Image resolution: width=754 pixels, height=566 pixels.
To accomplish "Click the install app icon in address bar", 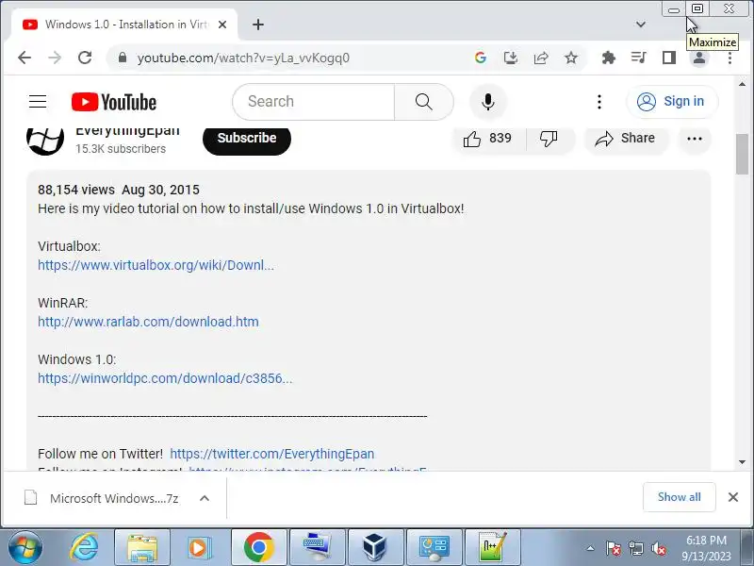I will [511, 58].
